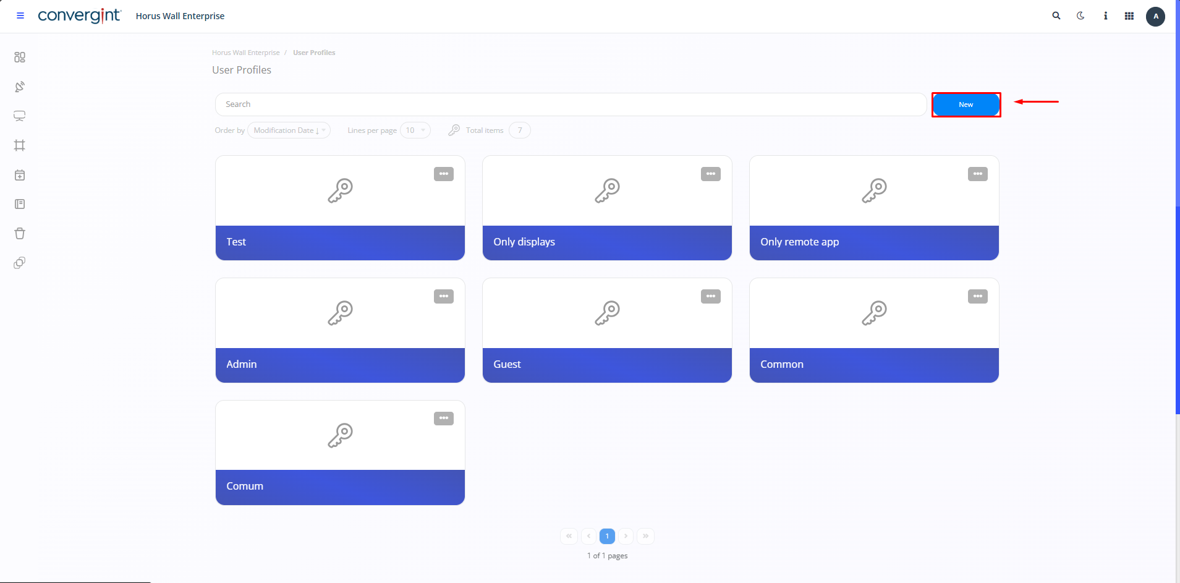Open the search magnifier in the top bar

1056,15
